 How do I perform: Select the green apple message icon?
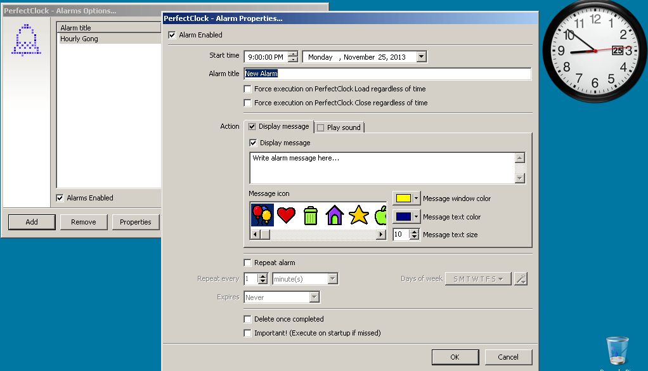pos(380,216)
